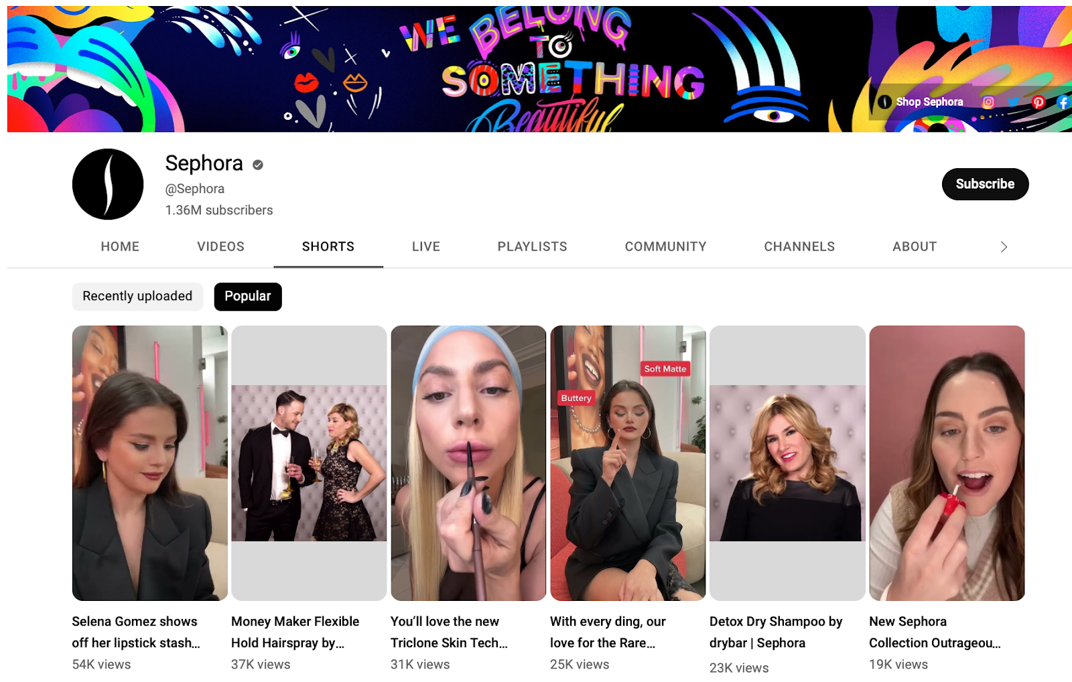Screen dimensions: 1072x682
Task: Play the Sephora Collection Outrageous short thumbnail
Action: pyautogui.click(x=947, y=463)
